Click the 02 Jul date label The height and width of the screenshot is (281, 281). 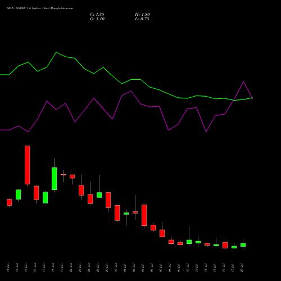pos(134,268)
